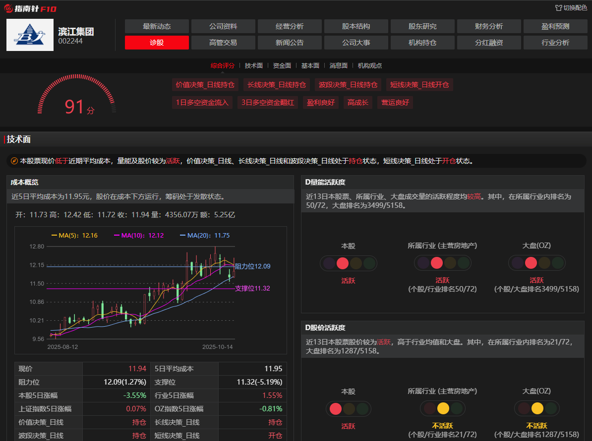Click the 营运良好 tag
This screenshot has width=592, height=441.
pyautogui.click(x=395, y=102)
